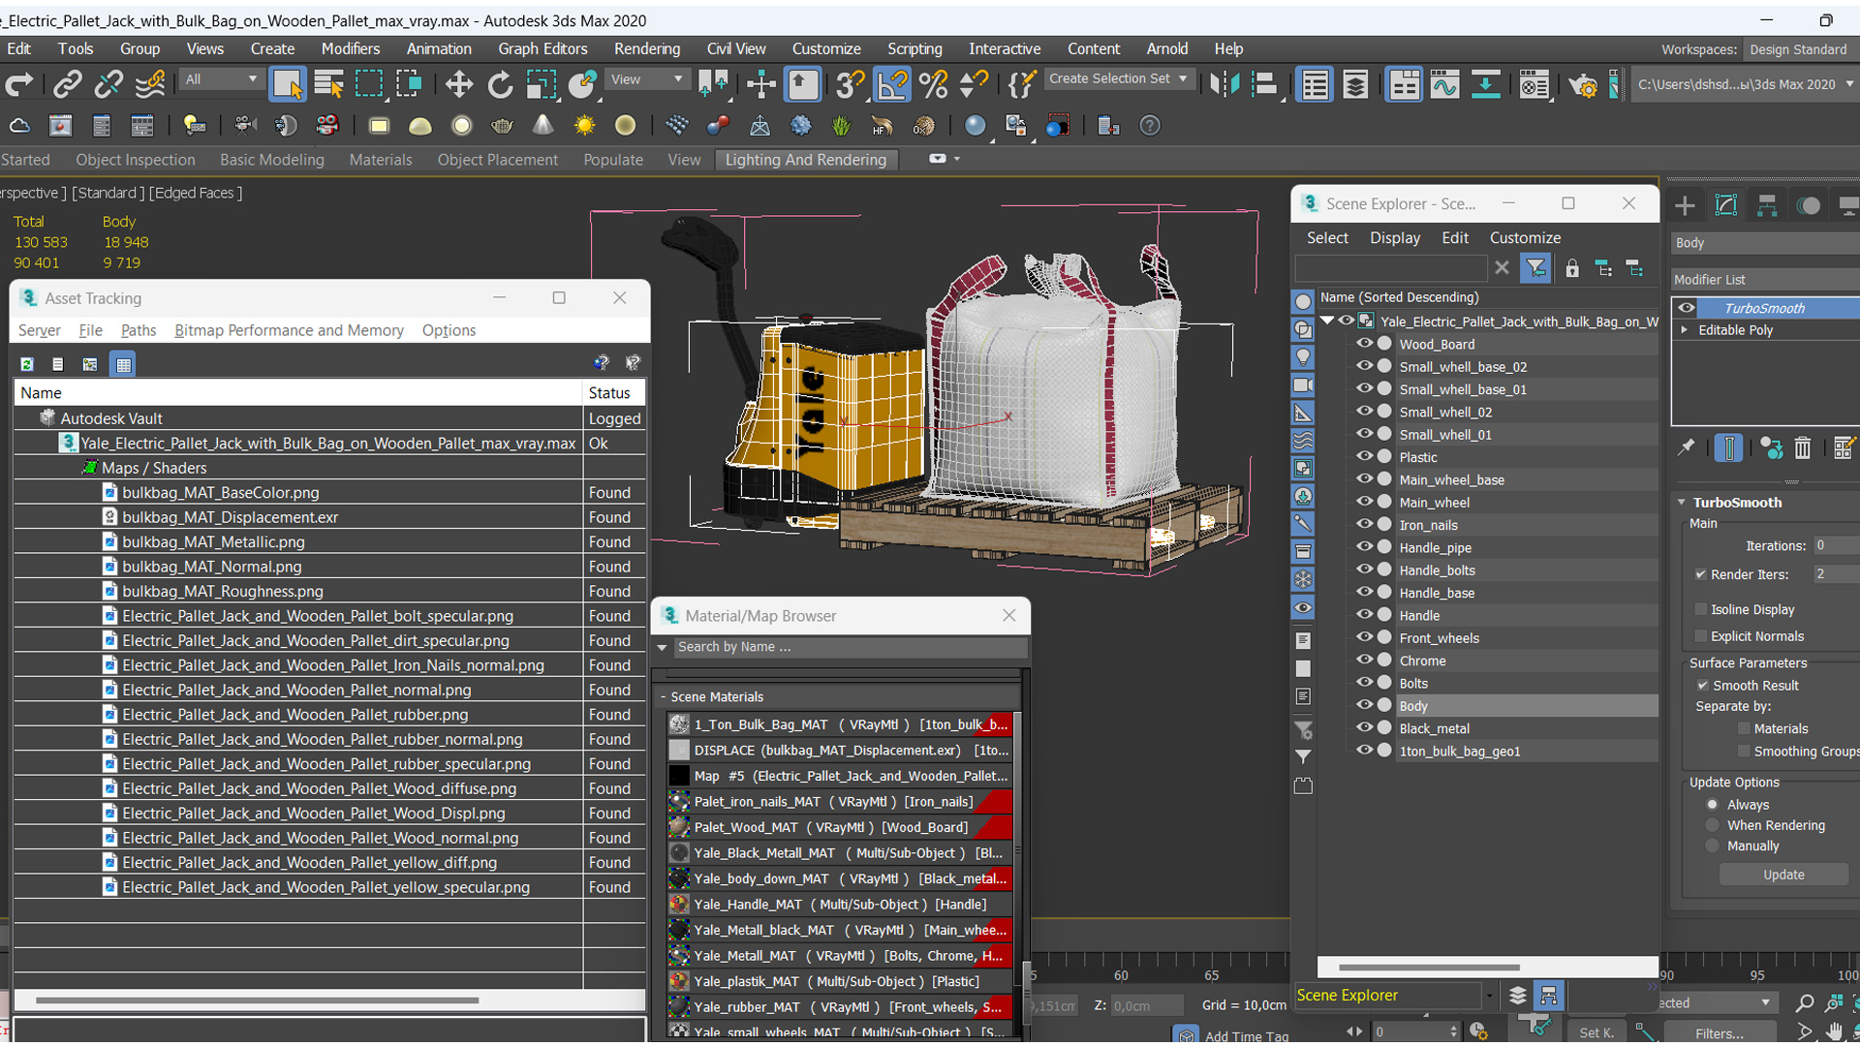Toggle Angle Snap tool

[891, 85]
